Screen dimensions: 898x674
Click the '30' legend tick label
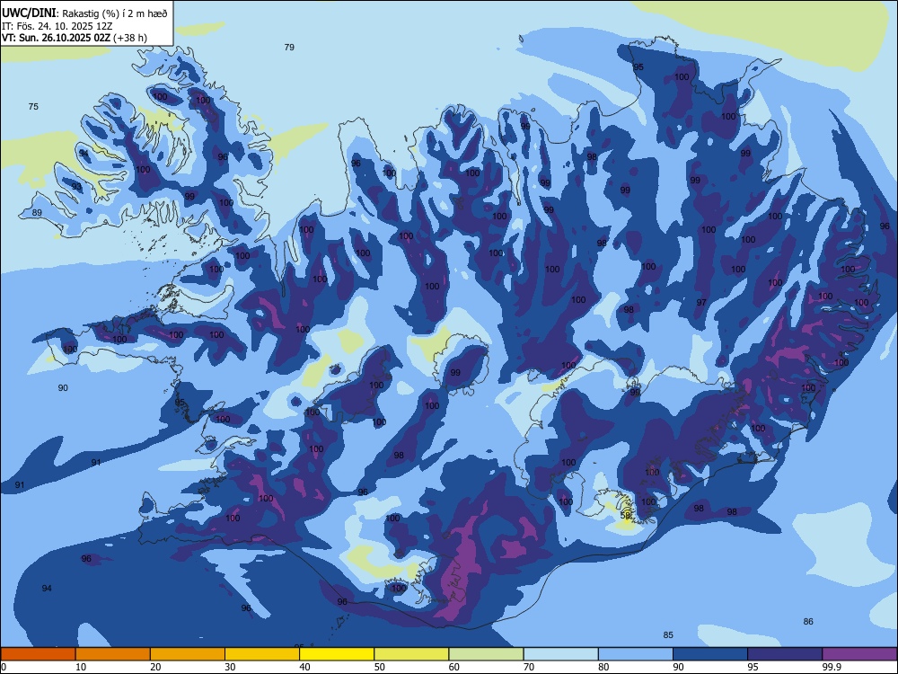pos(230,667)
